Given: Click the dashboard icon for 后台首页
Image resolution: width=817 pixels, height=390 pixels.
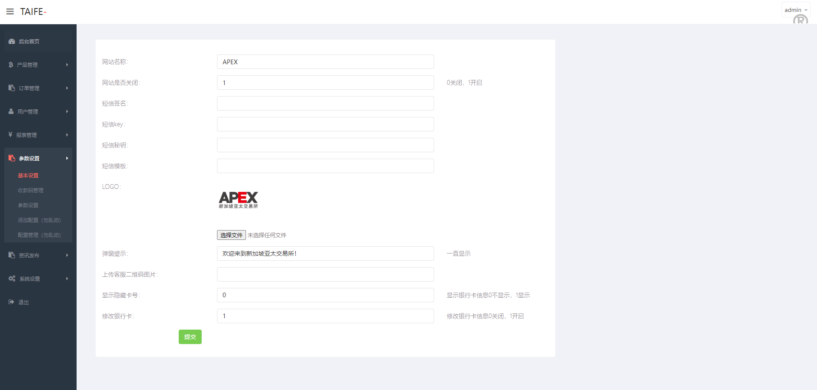Looking at the screenshot, I should tap(12, 41).
